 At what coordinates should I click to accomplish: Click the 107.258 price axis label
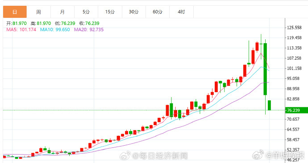coord(294,58)
